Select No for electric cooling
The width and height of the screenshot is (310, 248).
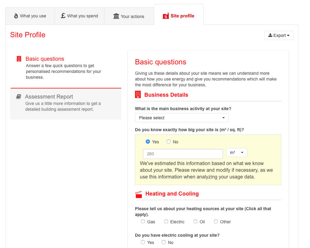[163, 242]
